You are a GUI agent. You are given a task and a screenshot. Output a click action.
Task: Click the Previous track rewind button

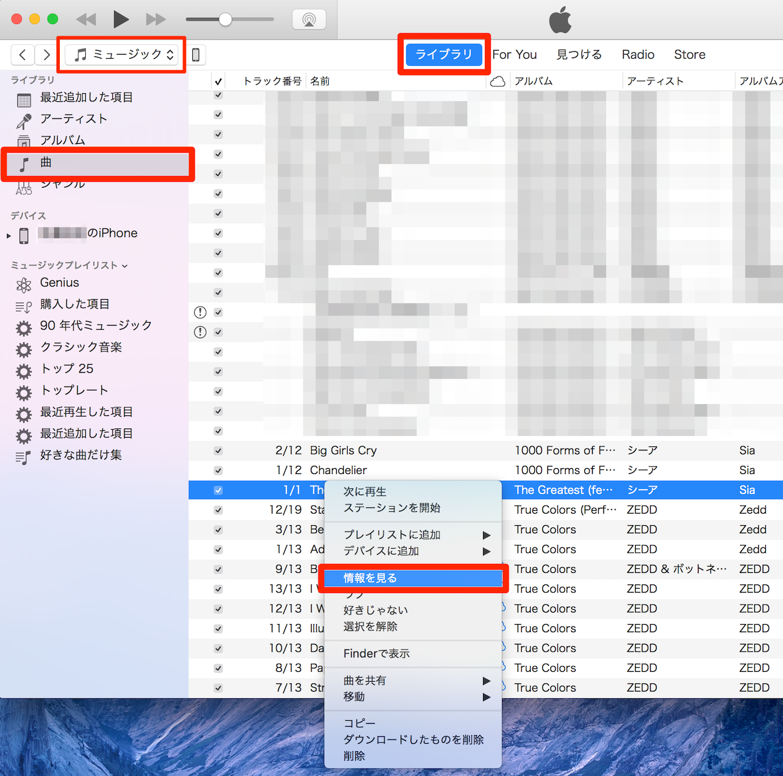[86, 20]
